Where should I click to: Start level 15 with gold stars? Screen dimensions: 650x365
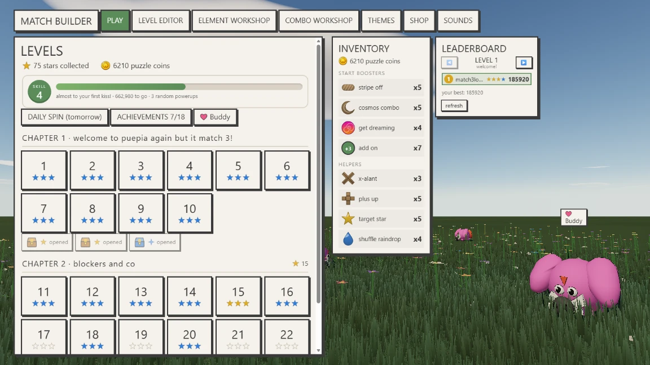[x=238, y=296]
